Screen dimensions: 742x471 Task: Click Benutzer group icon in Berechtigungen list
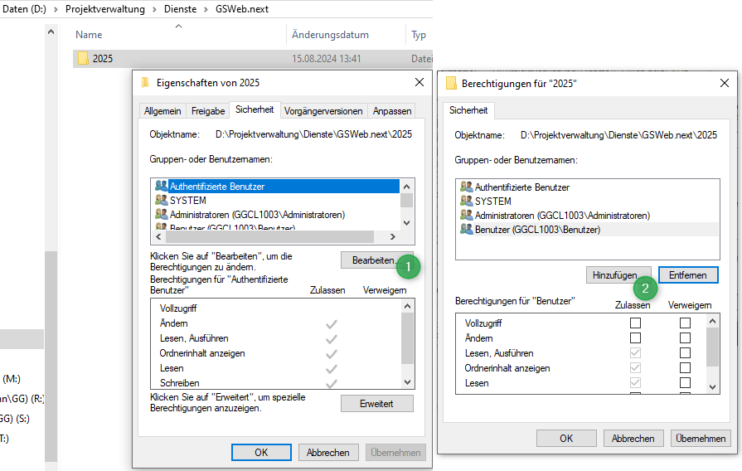[x=467, y=229]
